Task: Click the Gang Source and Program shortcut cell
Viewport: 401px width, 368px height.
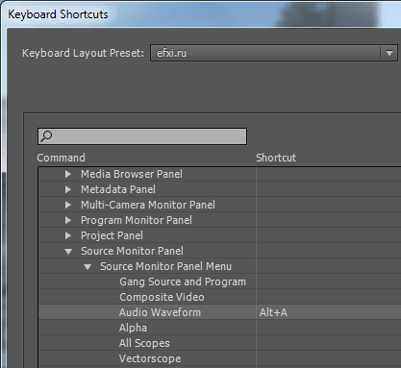Action: pos(329,282)
